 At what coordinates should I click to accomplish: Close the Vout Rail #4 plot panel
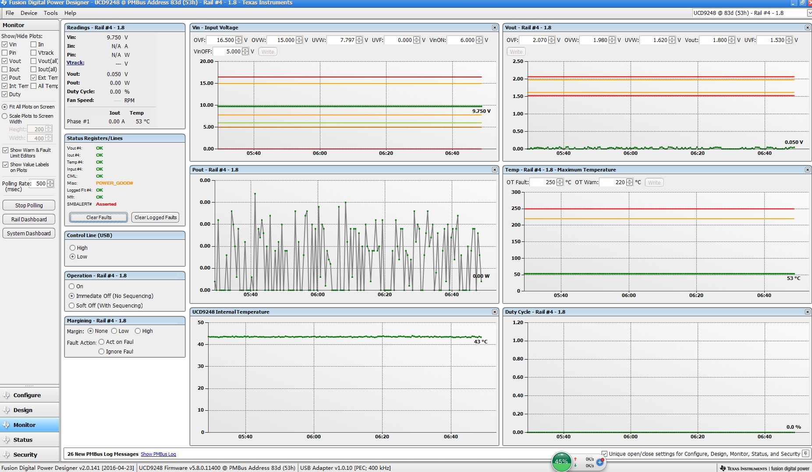807,28
